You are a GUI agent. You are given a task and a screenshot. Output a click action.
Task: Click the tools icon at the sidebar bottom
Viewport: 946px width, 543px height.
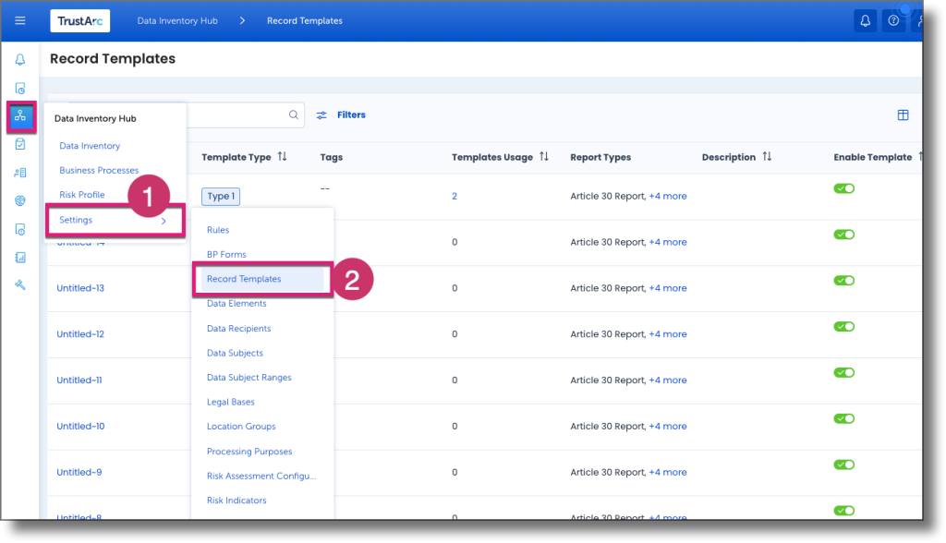pos(19,284)
